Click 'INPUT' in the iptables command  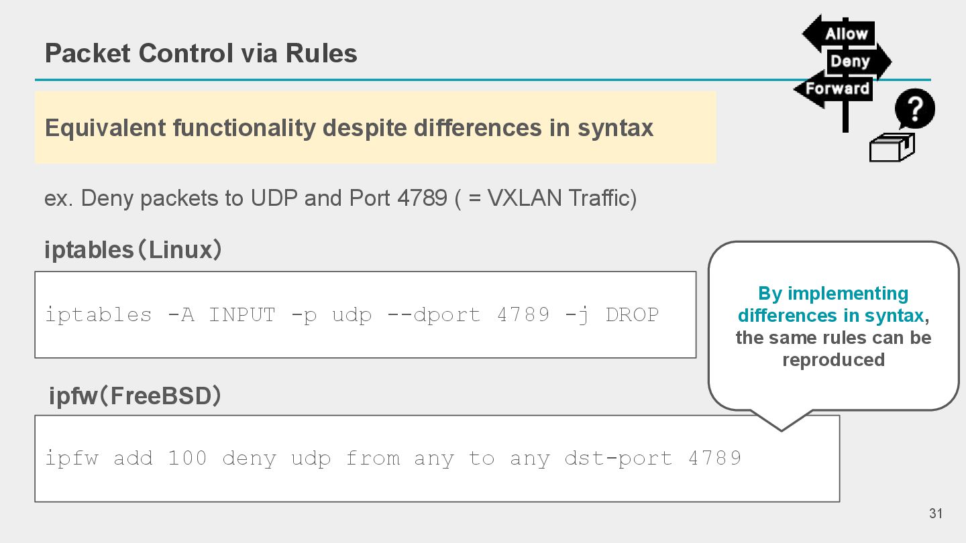pyautogui.click(x=241, y=314)
